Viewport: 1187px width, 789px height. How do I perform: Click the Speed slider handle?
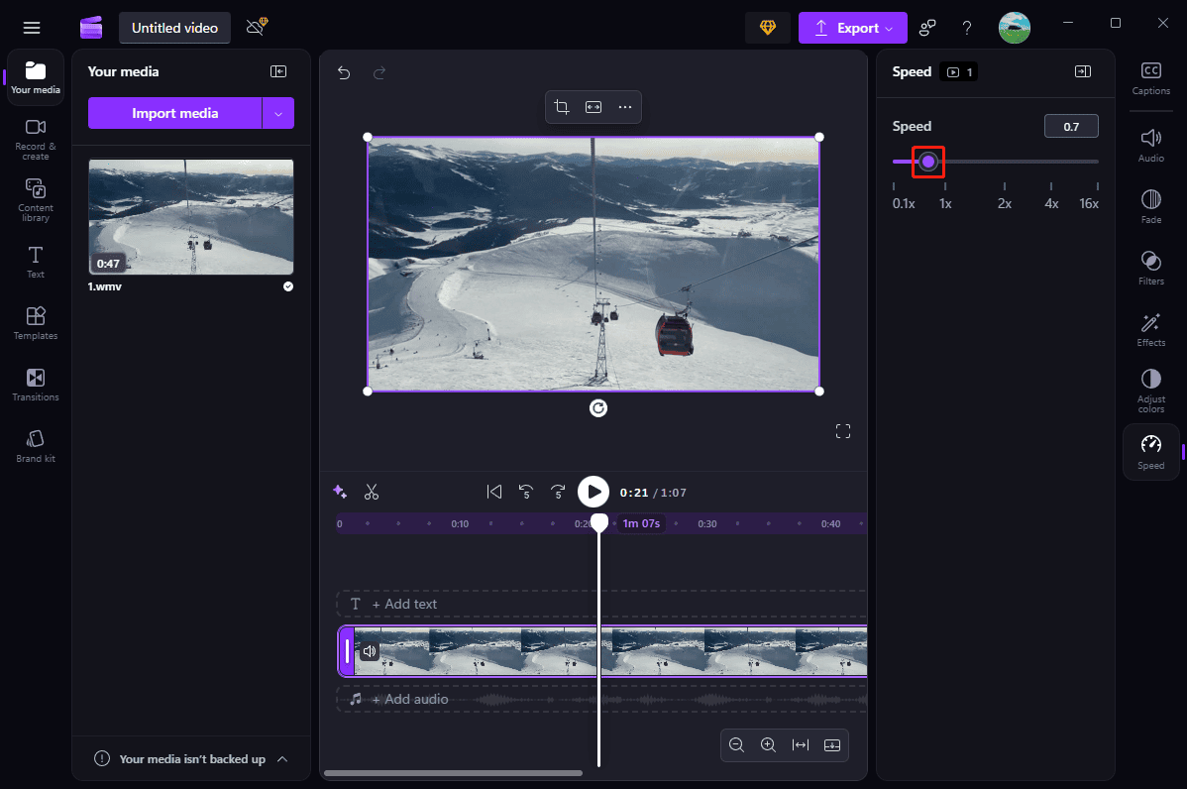pos(928,162)
